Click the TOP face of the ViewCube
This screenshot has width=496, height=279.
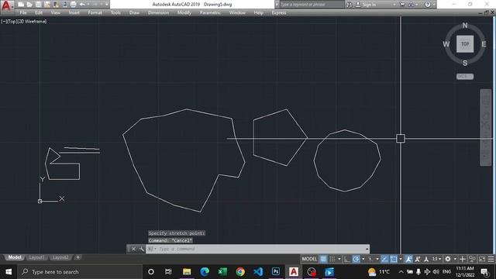(x=465, y=44)
